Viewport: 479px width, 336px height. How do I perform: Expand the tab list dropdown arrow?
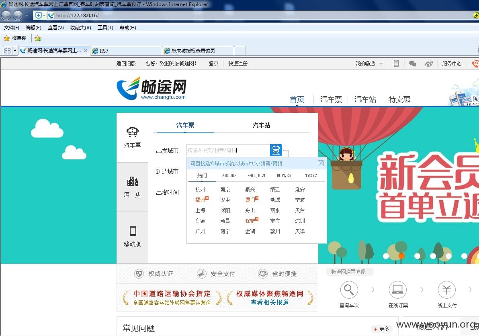pyautogui.click(x=15, y=51)
